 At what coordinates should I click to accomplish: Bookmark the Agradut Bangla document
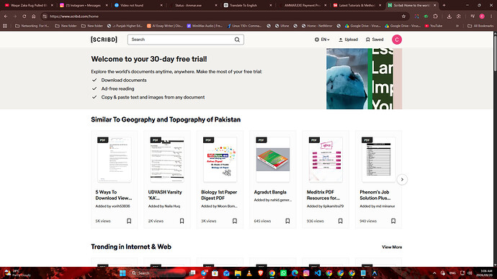click(287, 221)
